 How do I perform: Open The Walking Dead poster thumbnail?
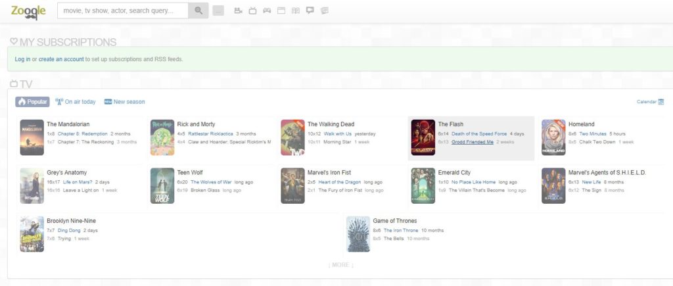point(292,137)
